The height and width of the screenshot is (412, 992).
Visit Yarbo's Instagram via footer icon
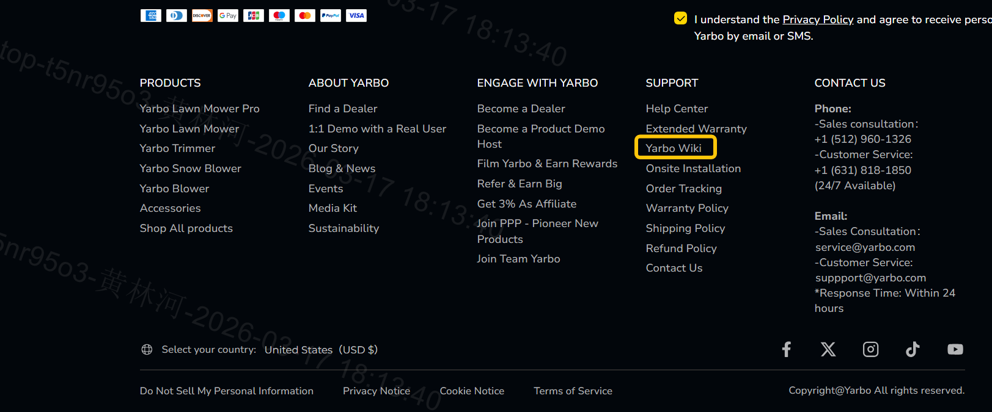[870, 349]
